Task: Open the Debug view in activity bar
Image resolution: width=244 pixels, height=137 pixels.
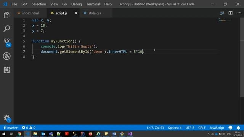Action: click(7, 56)
